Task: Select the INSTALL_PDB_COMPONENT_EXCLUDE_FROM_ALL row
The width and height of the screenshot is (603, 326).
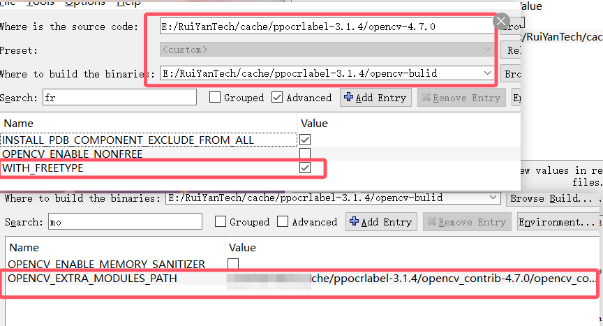Action: coord(149,140)
